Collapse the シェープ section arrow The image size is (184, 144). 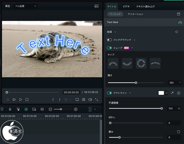tap(132, 48)
